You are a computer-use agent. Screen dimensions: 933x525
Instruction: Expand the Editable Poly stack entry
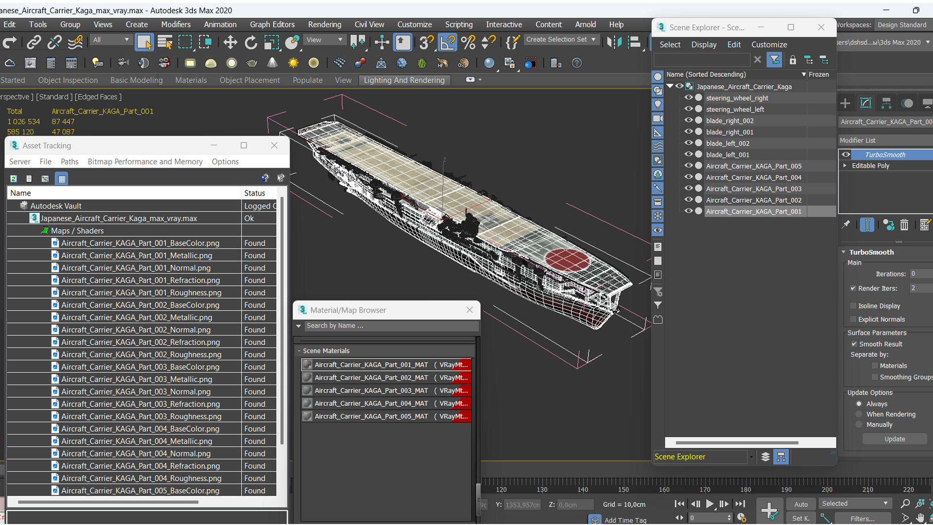845,166
